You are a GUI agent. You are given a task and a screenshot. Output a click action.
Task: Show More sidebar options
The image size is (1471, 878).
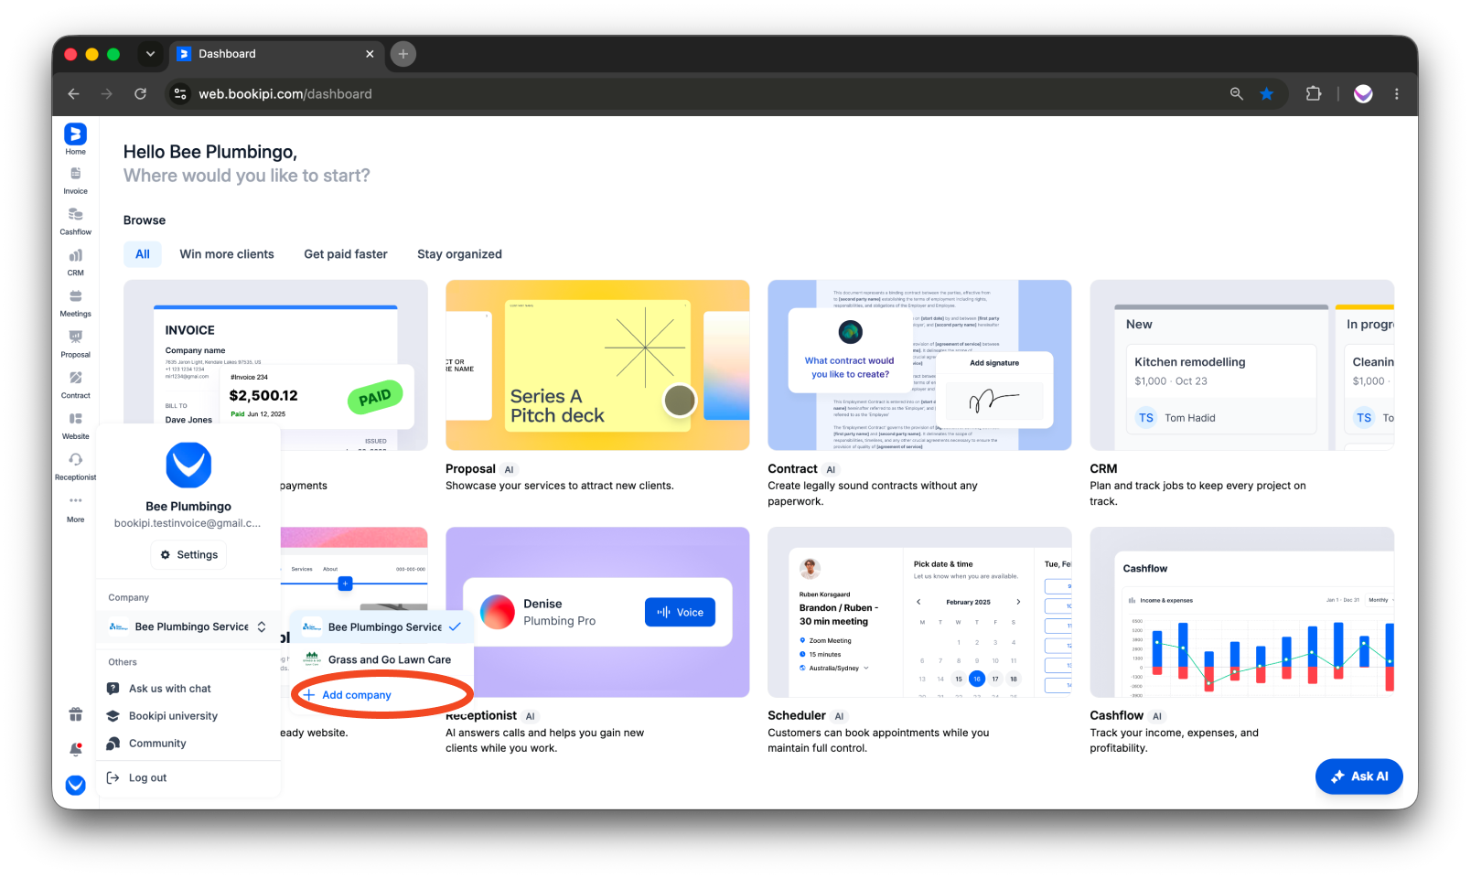tap(75, 509)
